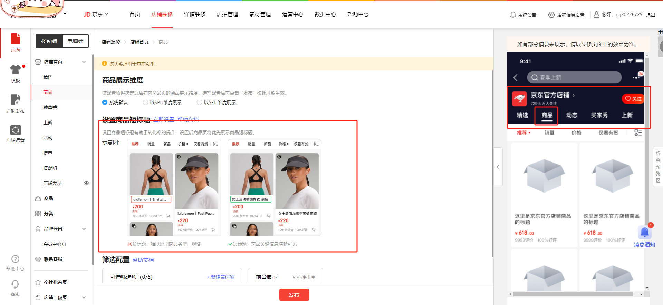Click the 定时发布 scheduled publish icon
Viewport: 663px width, 305px height.
tap(15, 100)
